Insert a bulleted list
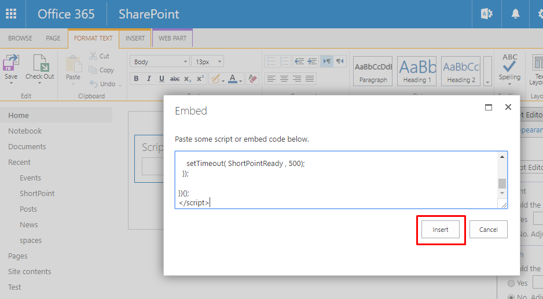Viewport: 543px width, 299px height. pos(271,62)
